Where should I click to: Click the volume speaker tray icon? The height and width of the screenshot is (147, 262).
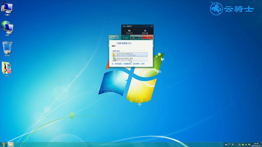pos(246,145)
